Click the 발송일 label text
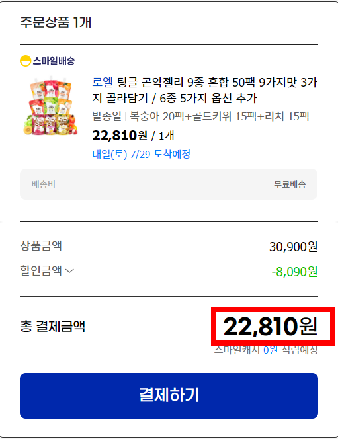The width and height of the screenshot is (338, 439). pos(106,116)
